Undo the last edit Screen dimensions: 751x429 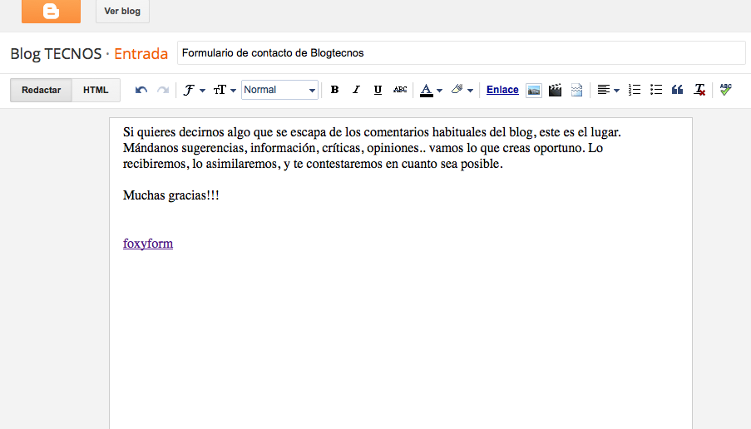141,90
